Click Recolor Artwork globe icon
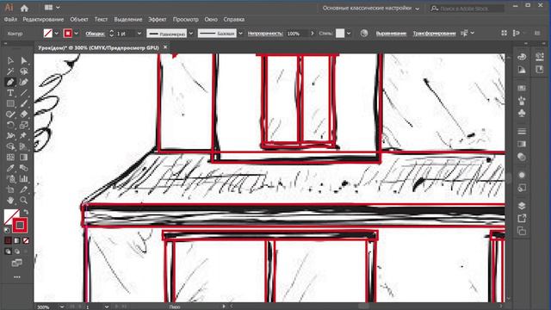The width and height of the screenshot is (551, 310). pos(364,33)
